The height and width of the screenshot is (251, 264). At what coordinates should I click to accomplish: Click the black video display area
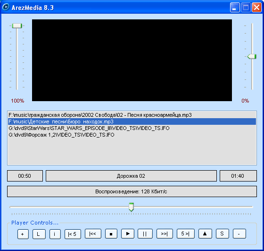coord(132,60)
